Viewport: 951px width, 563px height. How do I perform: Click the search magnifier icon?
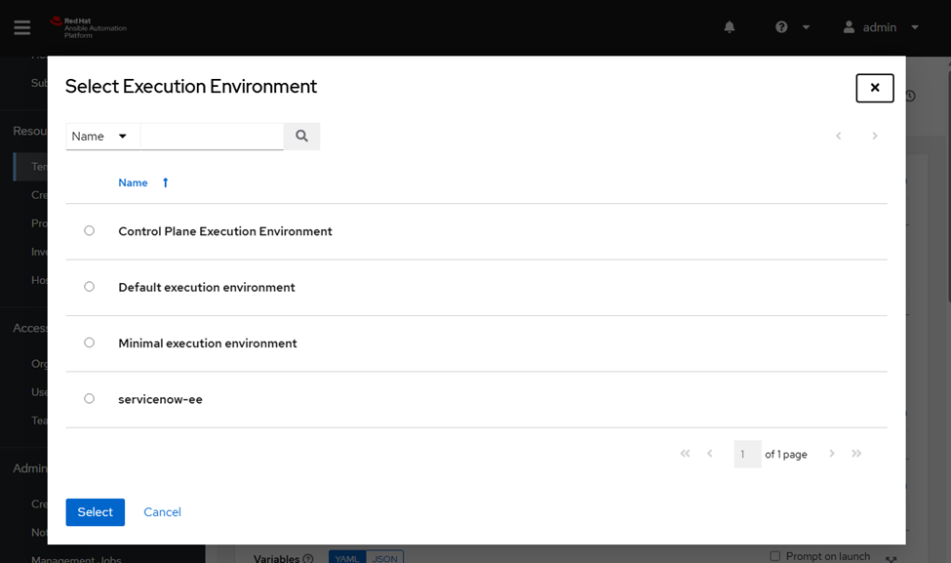[301, 136]
